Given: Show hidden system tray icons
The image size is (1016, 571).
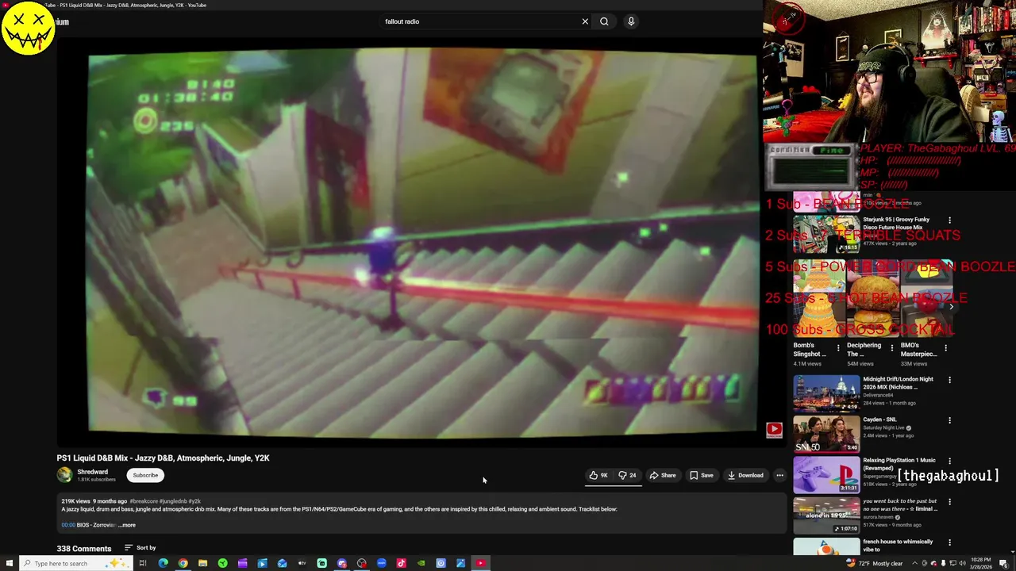Looking at the screenshot, I should pyautogui.click(x=914, y=563).
